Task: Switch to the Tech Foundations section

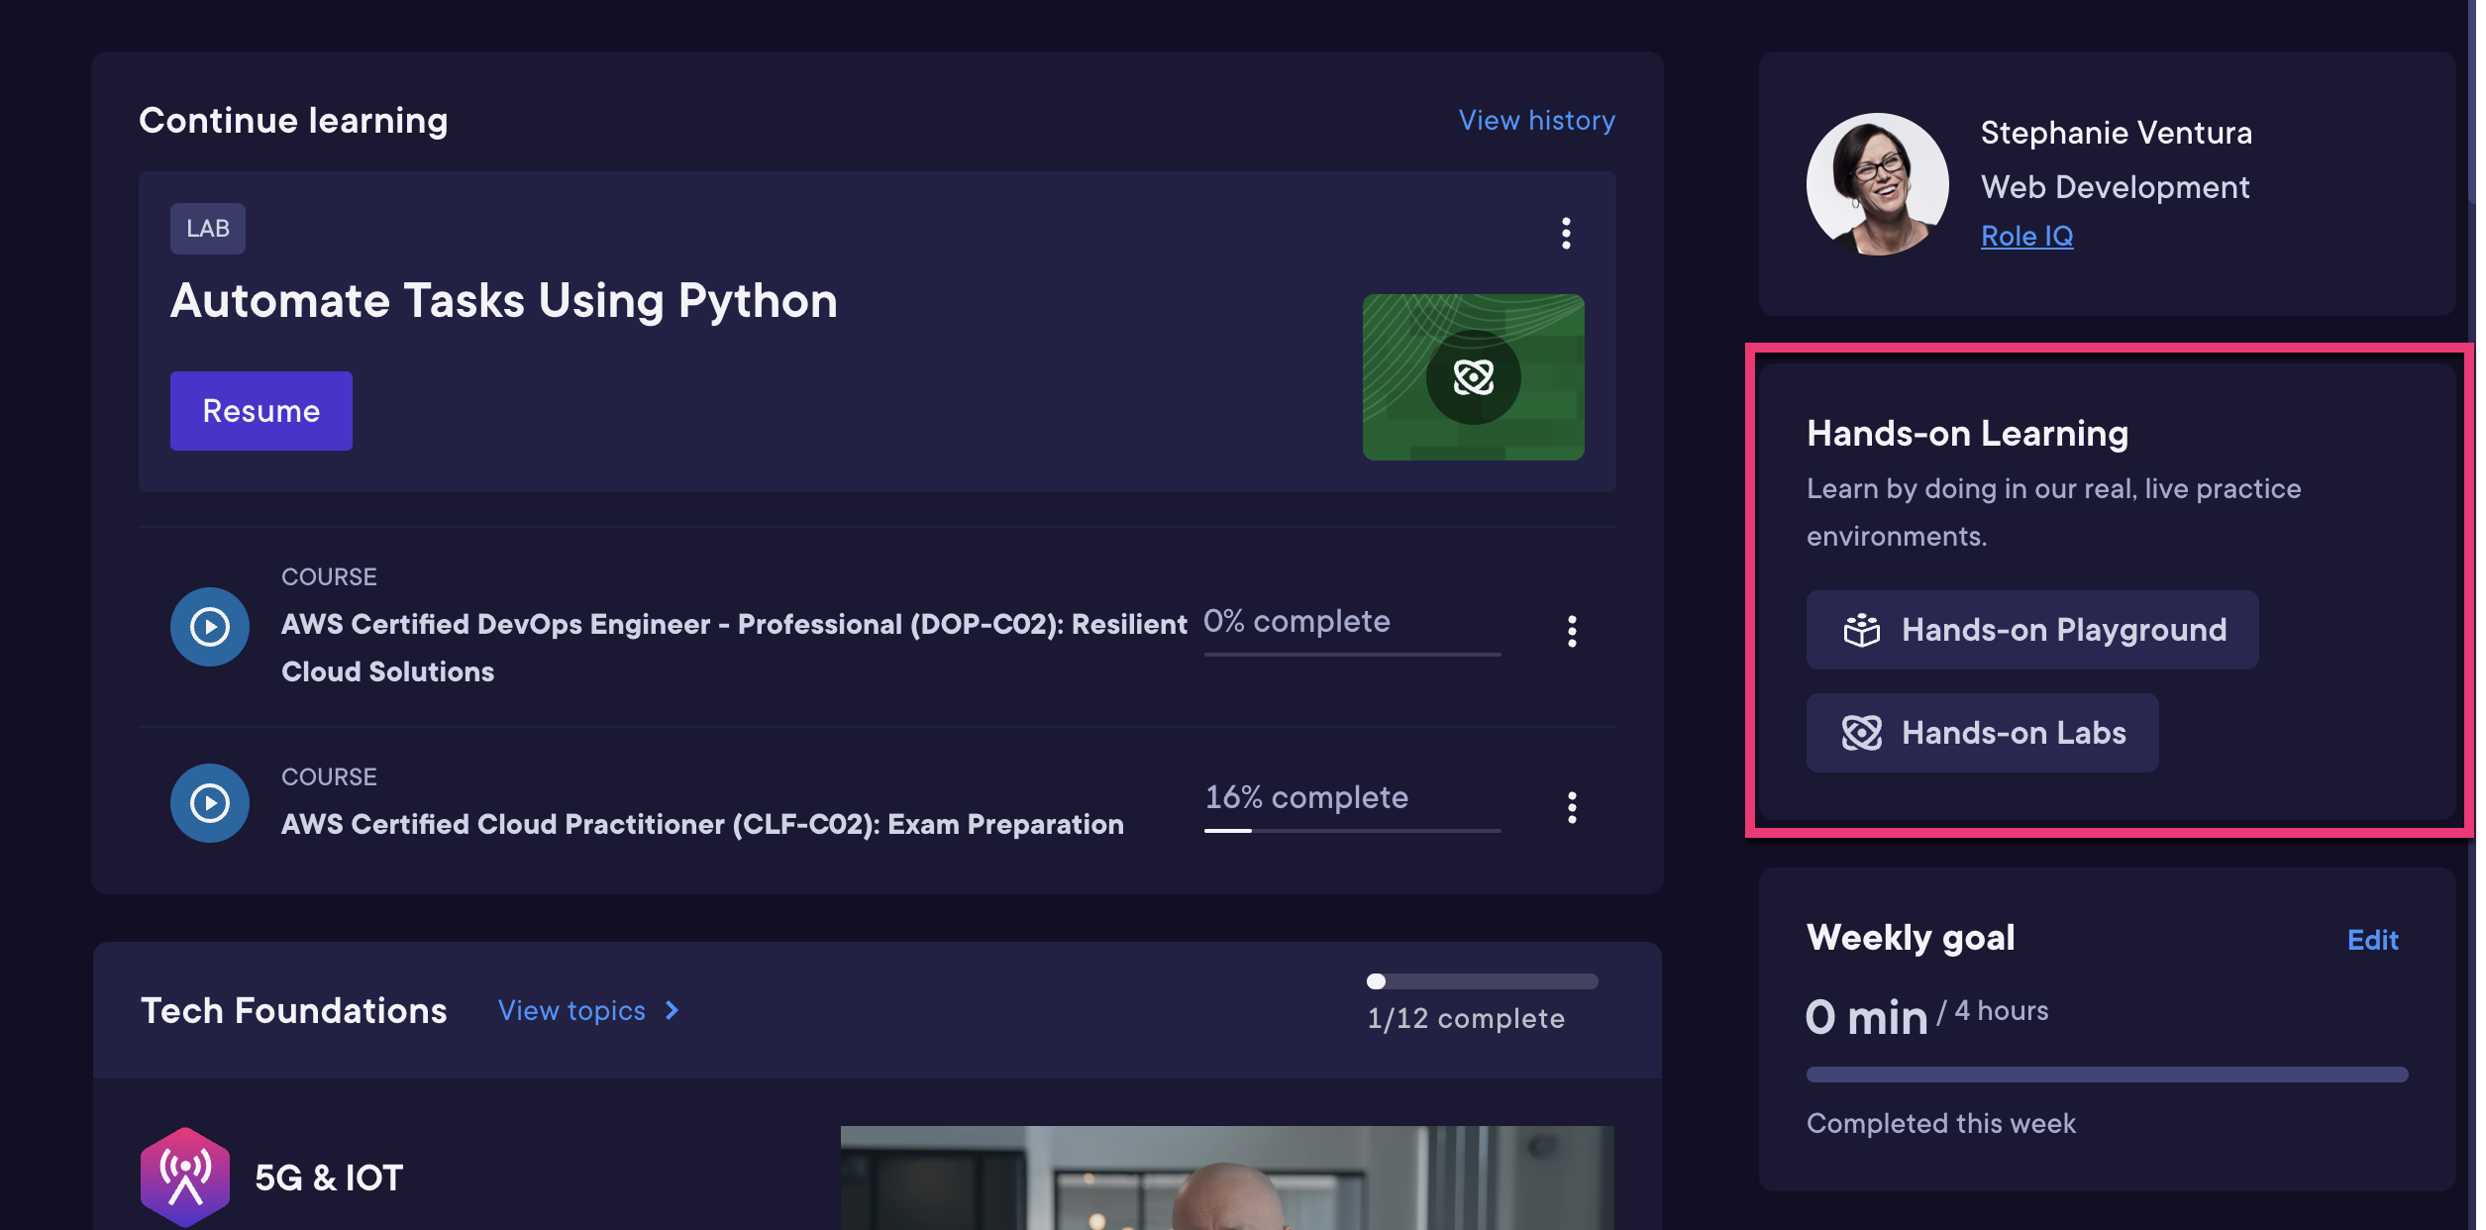Action: pos(293,1010)
